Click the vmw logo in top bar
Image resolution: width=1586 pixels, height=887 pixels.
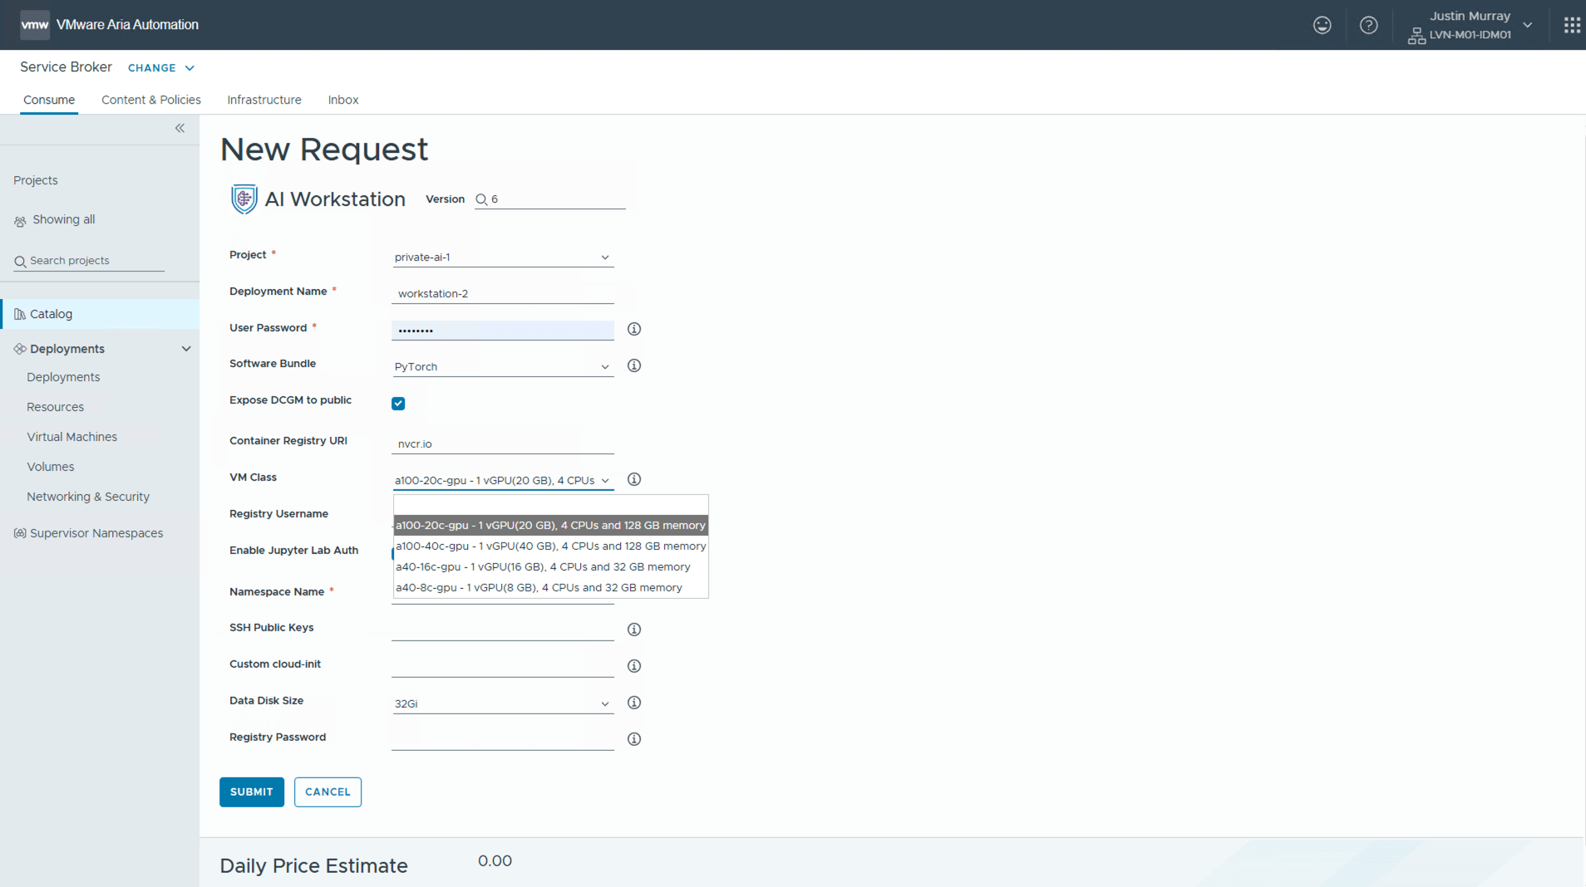tap(35, 24)
